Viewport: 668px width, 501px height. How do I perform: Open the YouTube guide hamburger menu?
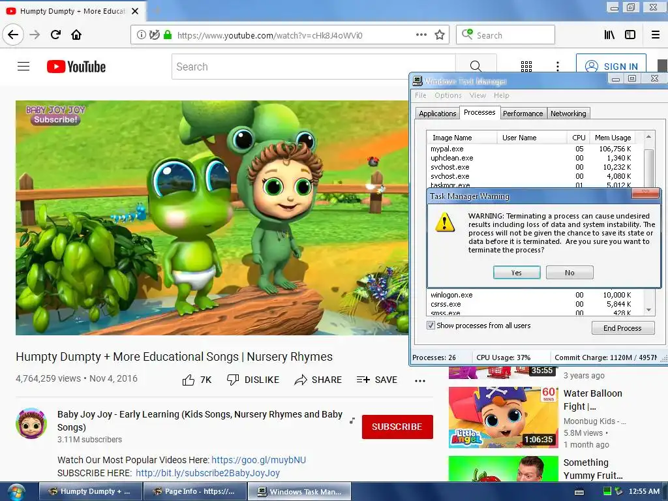pyautogui.click(x=23, y=67)
